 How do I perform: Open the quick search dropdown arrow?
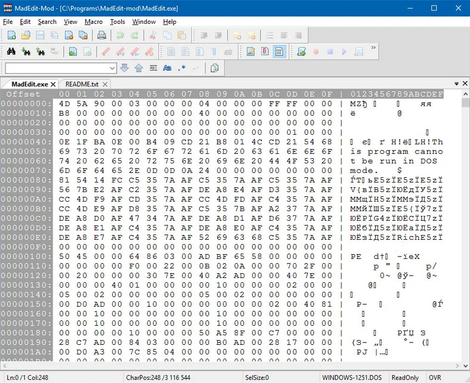tap(112, 69)
